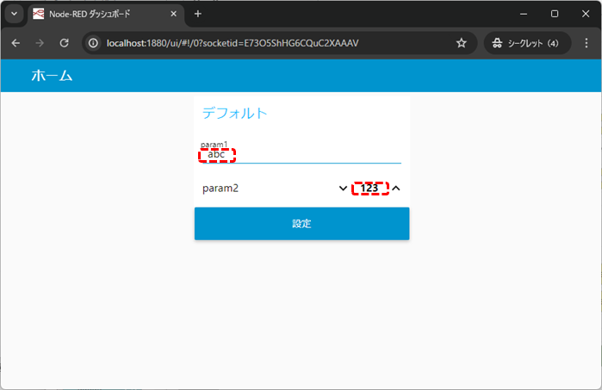Increase param2 with the up chevron
The width and height of the screenshot is (602, 390).
(396, 188)
